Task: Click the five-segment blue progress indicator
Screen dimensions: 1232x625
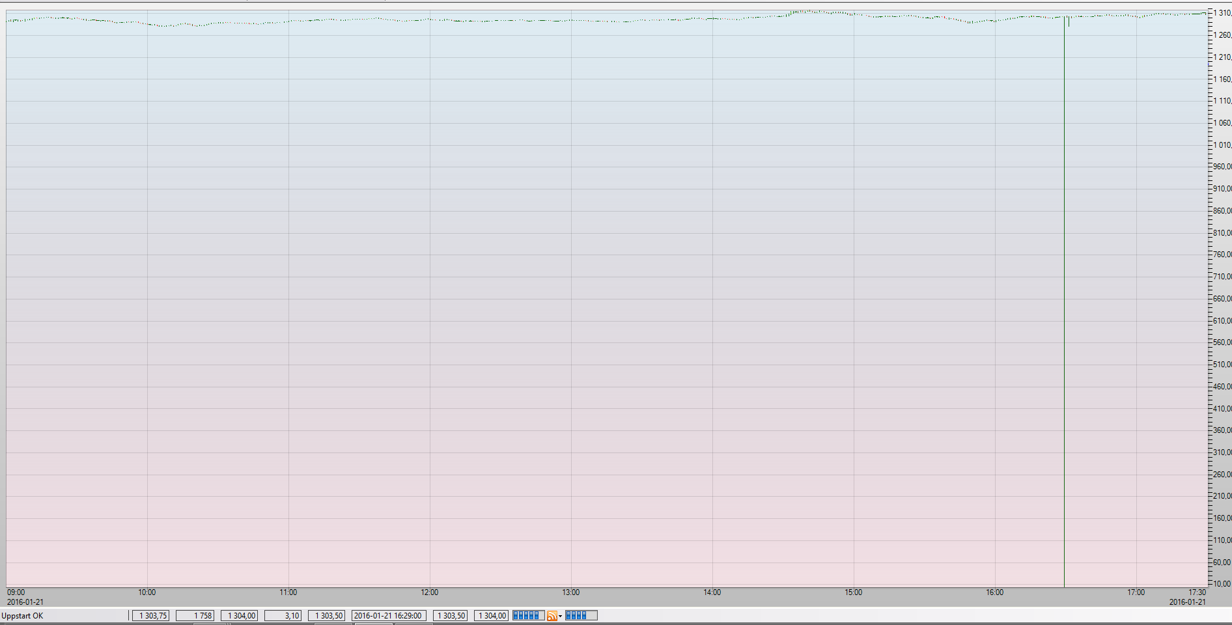Action: pyautogui.click(x=528, y=615)
